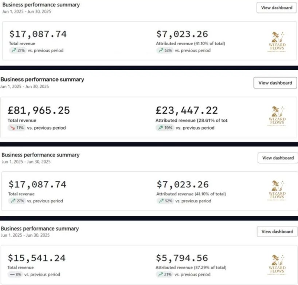298x285 pixels.
Task: Select the £81,965.25 total revenue figure
Action: tap(39, 111)
